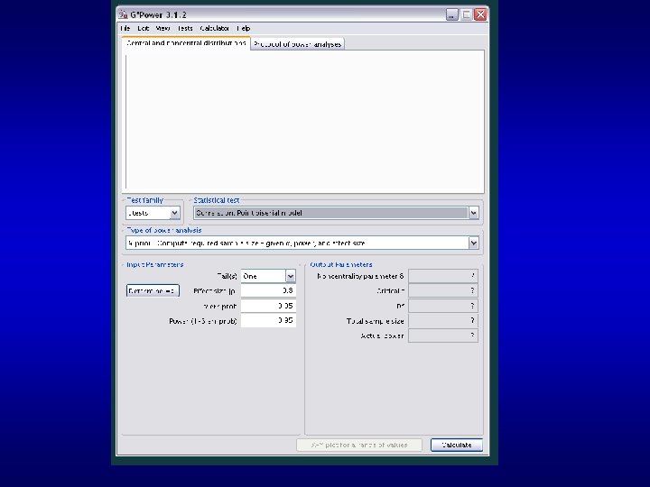The width and height of the screenshot is (650, 487).
Task: Click the Determine effect size button
Action: 153,290
